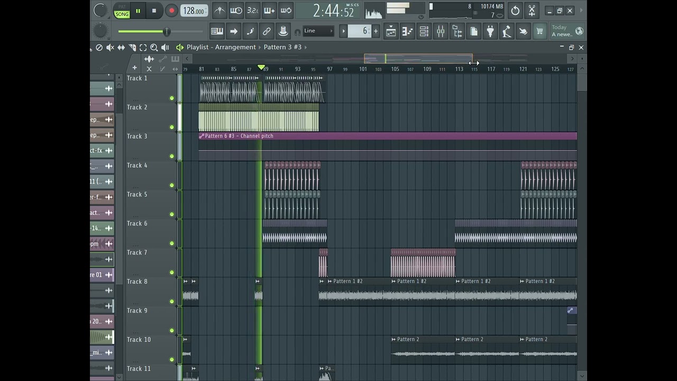The image size is (677, 381).
Task: Select the playlist Slip tool
Action: 121,48
